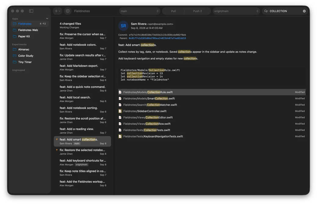Click the main branch tag on commit
The width and height of the screenshot is (317, 204).
(x=77, y=144)
